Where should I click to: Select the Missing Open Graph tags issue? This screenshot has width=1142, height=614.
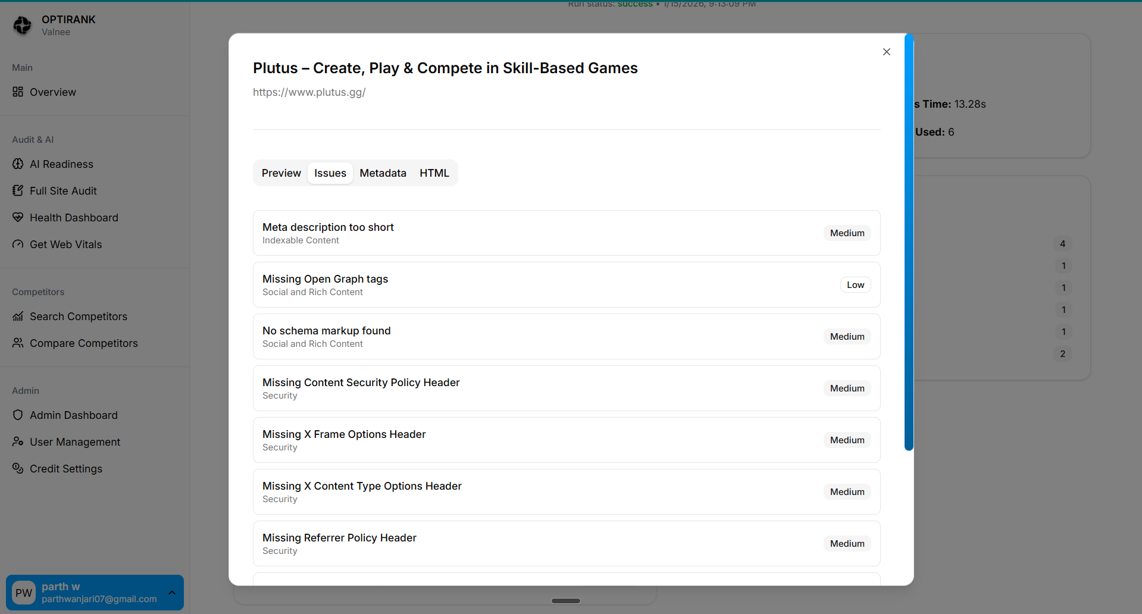(x=567, y=284)
